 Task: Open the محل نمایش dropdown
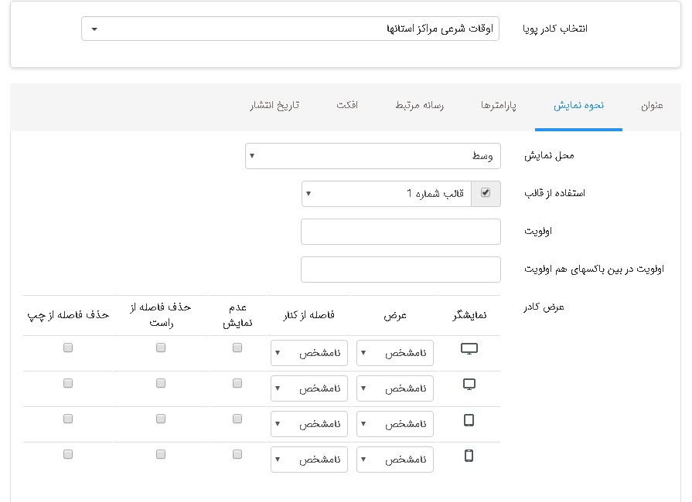click(x=373, y=156)
